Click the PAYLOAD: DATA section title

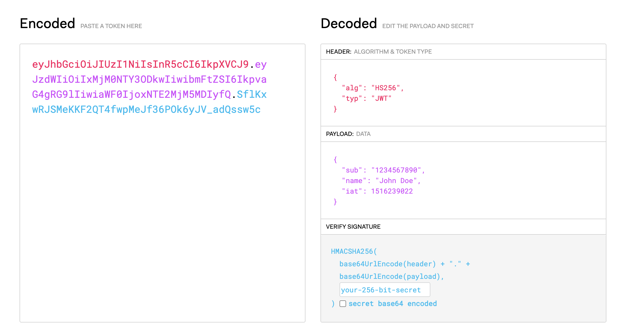(348, 134)
